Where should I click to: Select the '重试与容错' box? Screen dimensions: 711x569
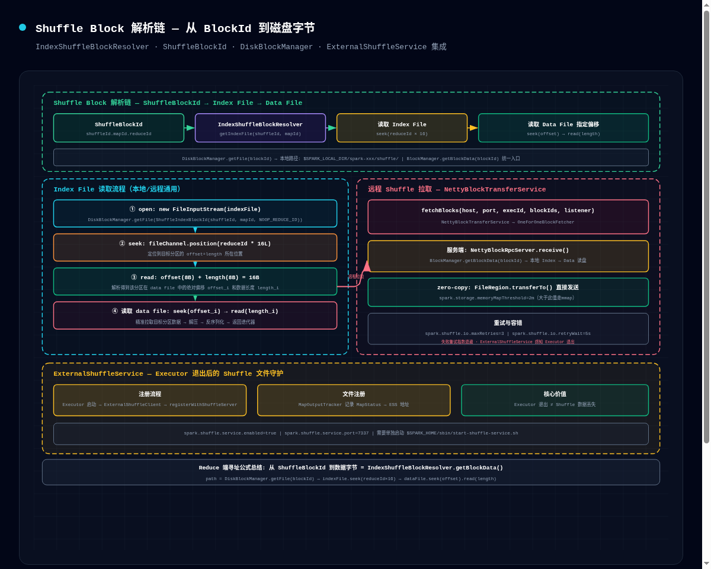pos(508,329)
